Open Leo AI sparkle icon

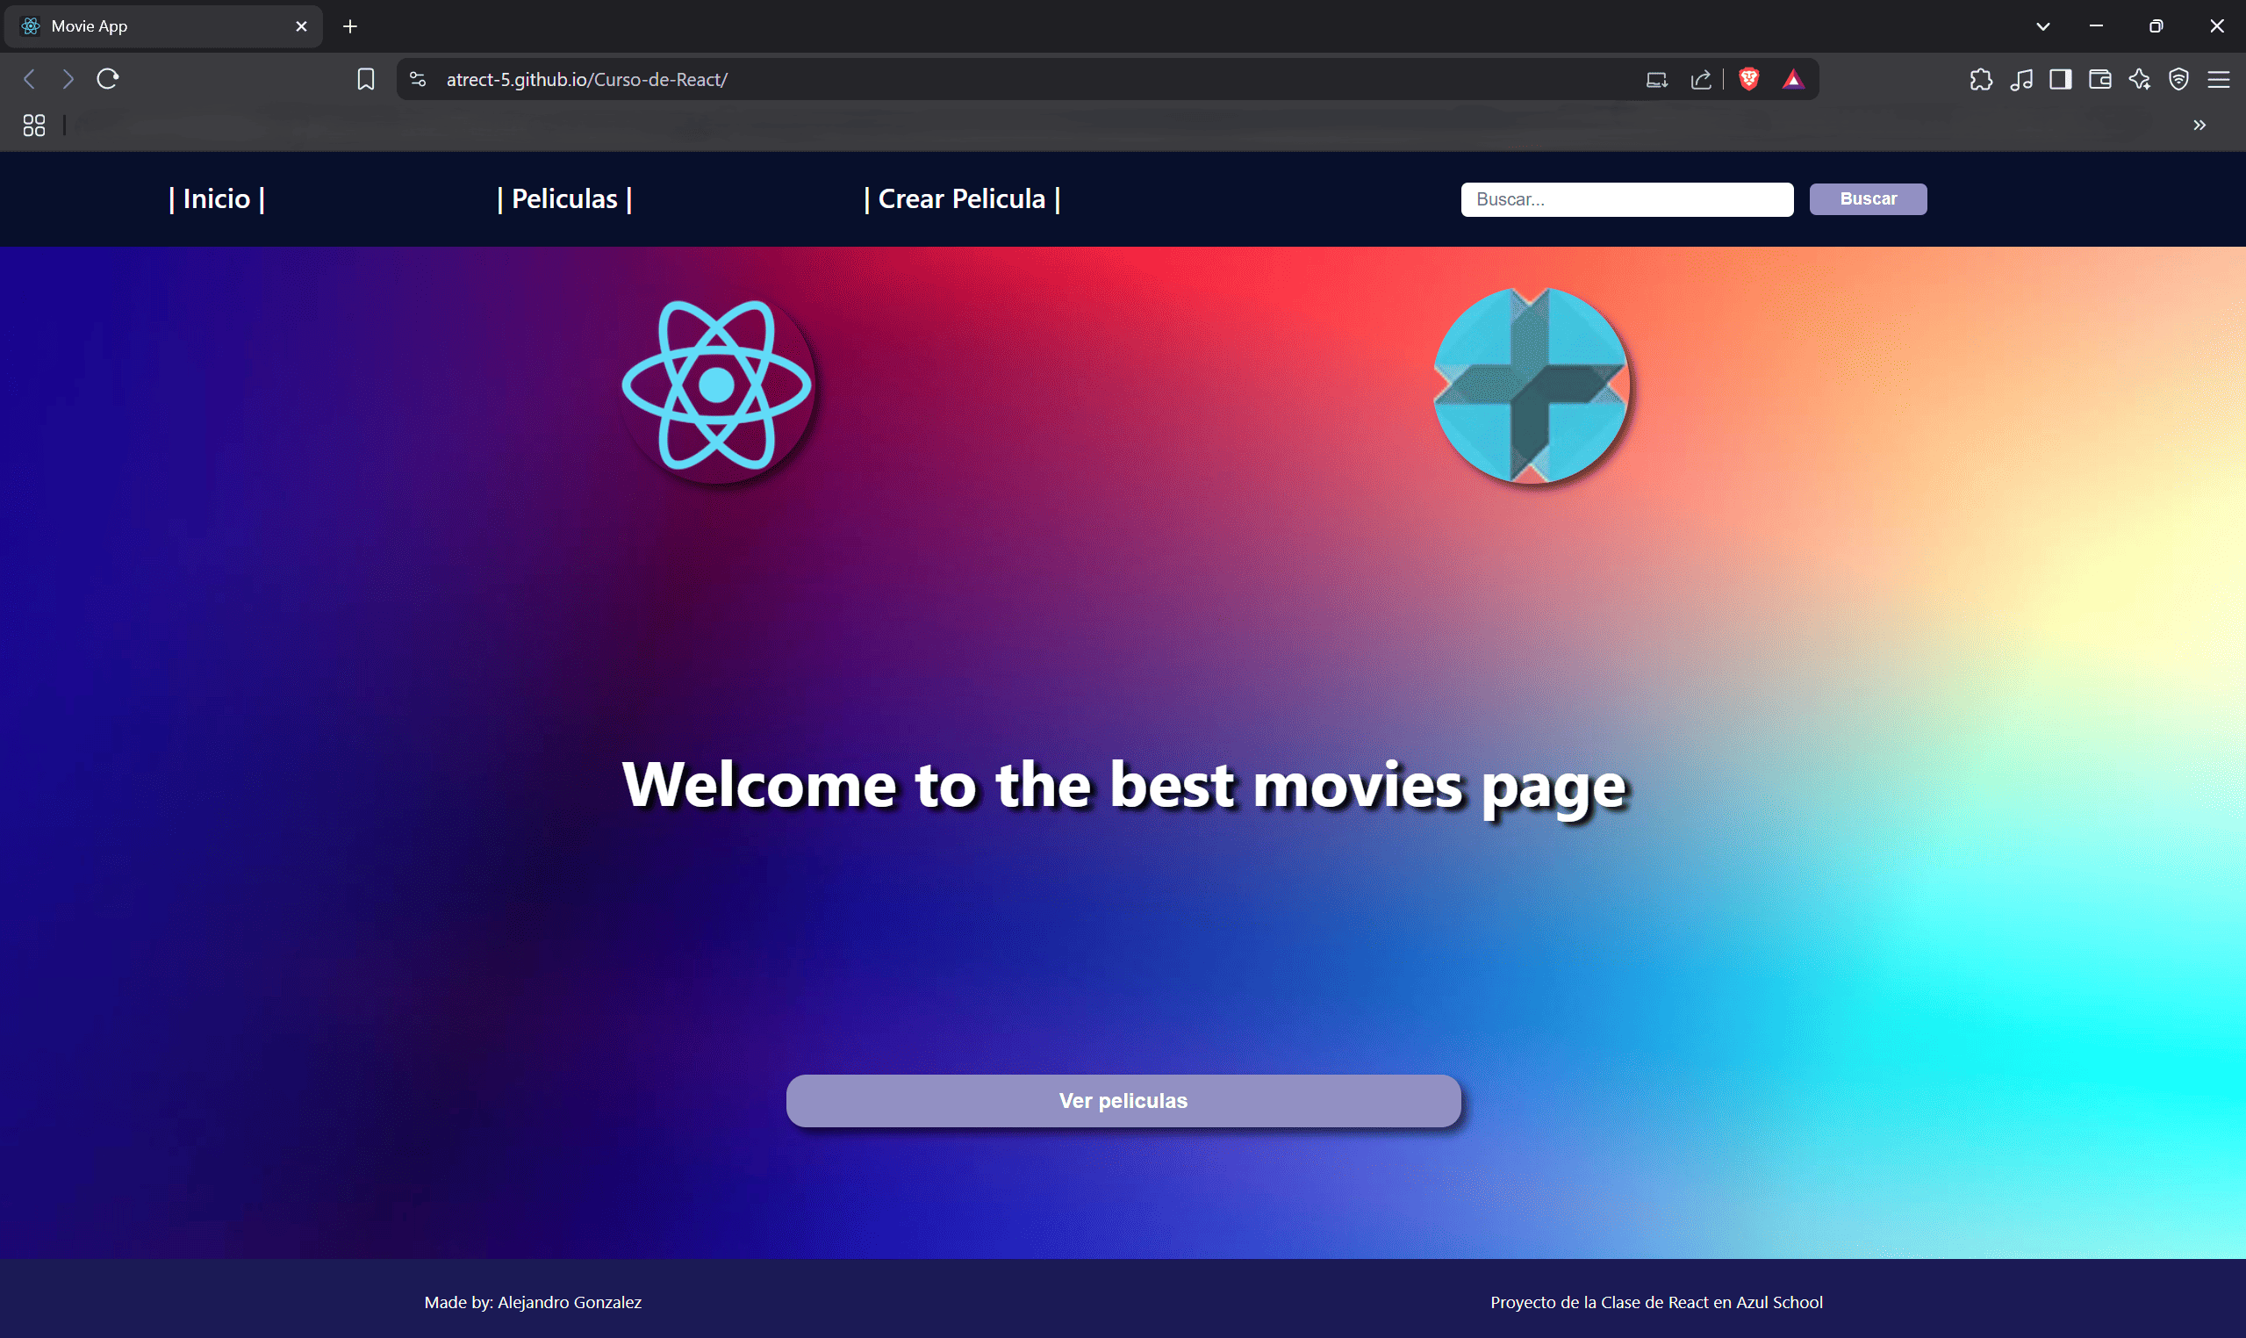(x=2140, y=79)
